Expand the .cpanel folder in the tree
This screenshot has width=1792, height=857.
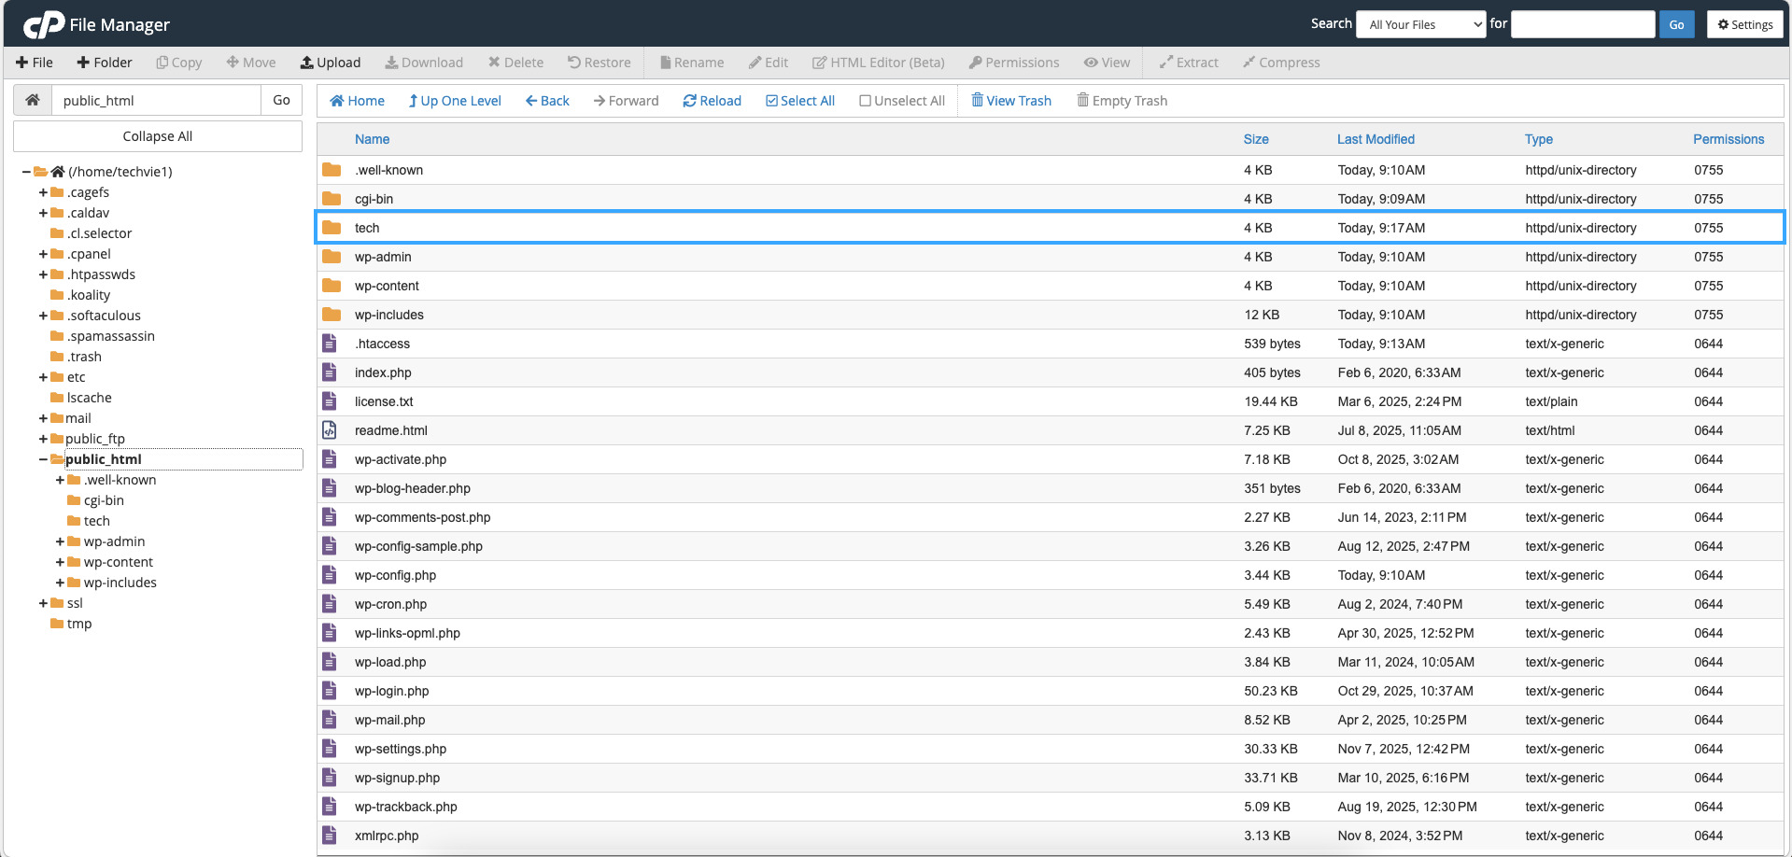(x=43, y=254)
